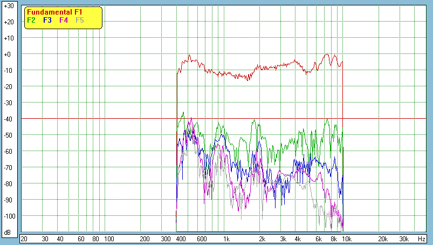433x245 pixels.
Task: Select the -40 label on dB axis
Action: point(8,119)
